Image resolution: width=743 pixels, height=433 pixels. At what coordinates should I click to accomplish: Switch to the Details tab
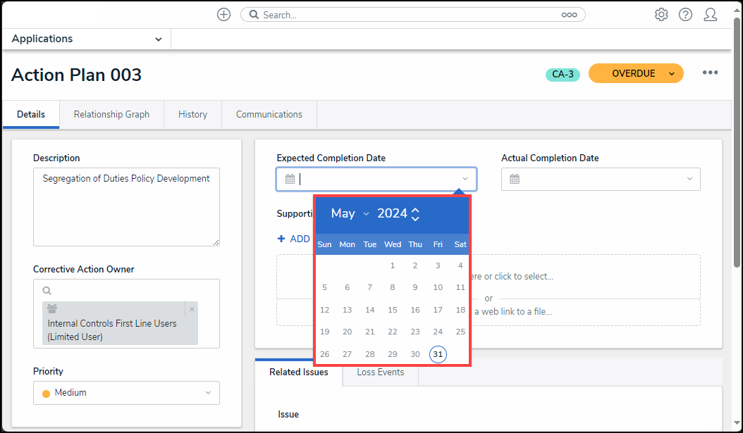31,114
